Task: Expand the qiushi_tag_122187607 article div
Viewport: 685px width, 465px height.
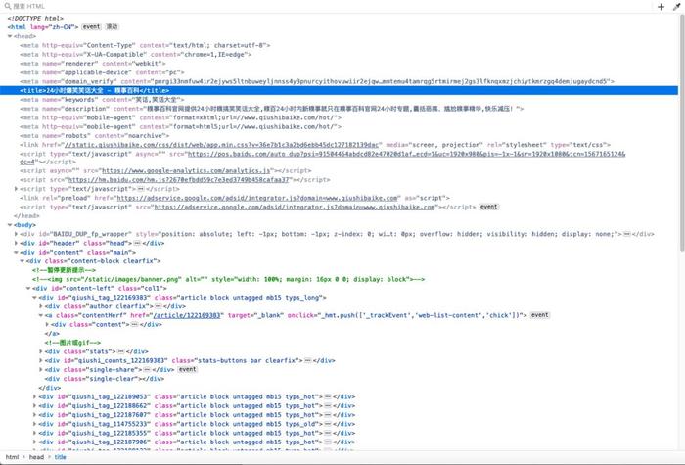Action: 34,415
